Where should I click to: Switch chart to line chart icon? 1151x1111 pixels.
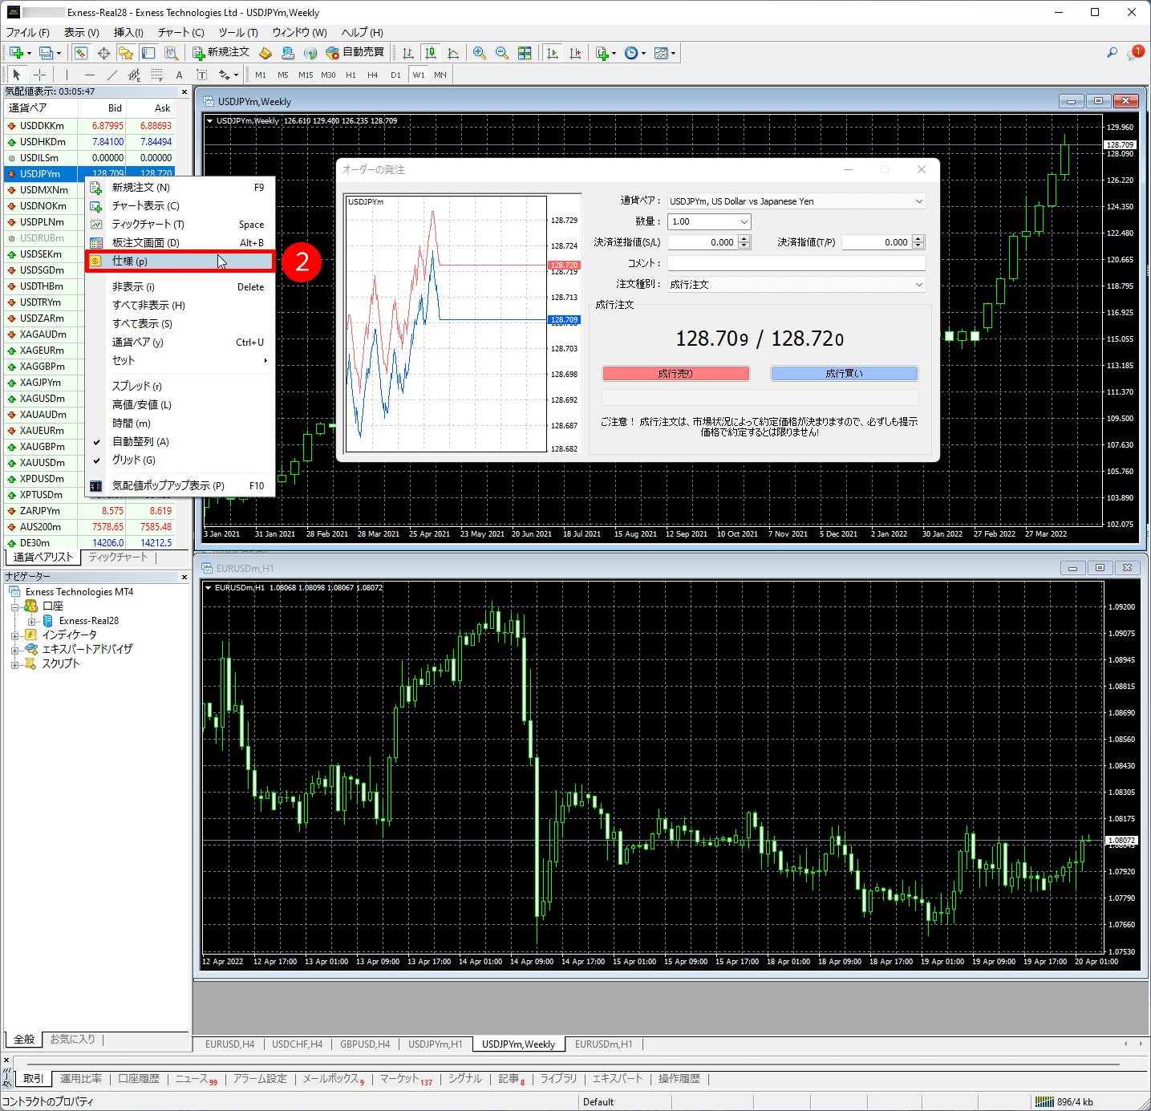coord(453,53)
